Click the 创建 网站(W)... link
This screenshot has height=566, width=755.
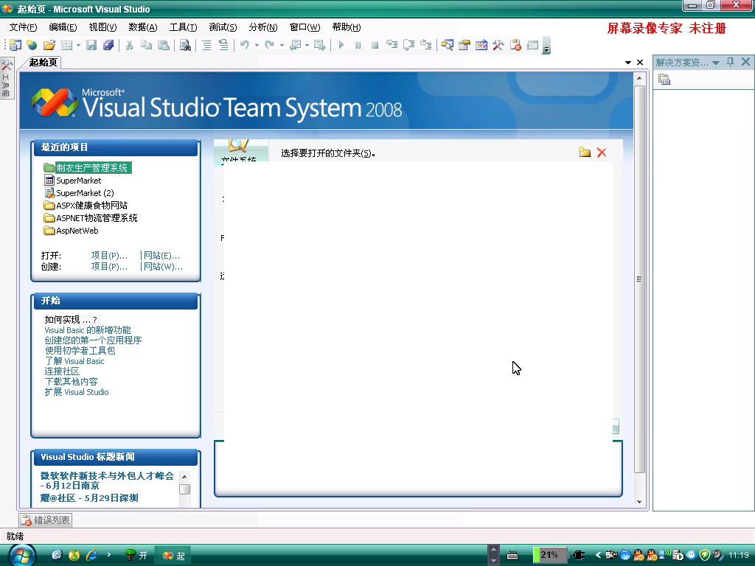[x=163, y=267]
